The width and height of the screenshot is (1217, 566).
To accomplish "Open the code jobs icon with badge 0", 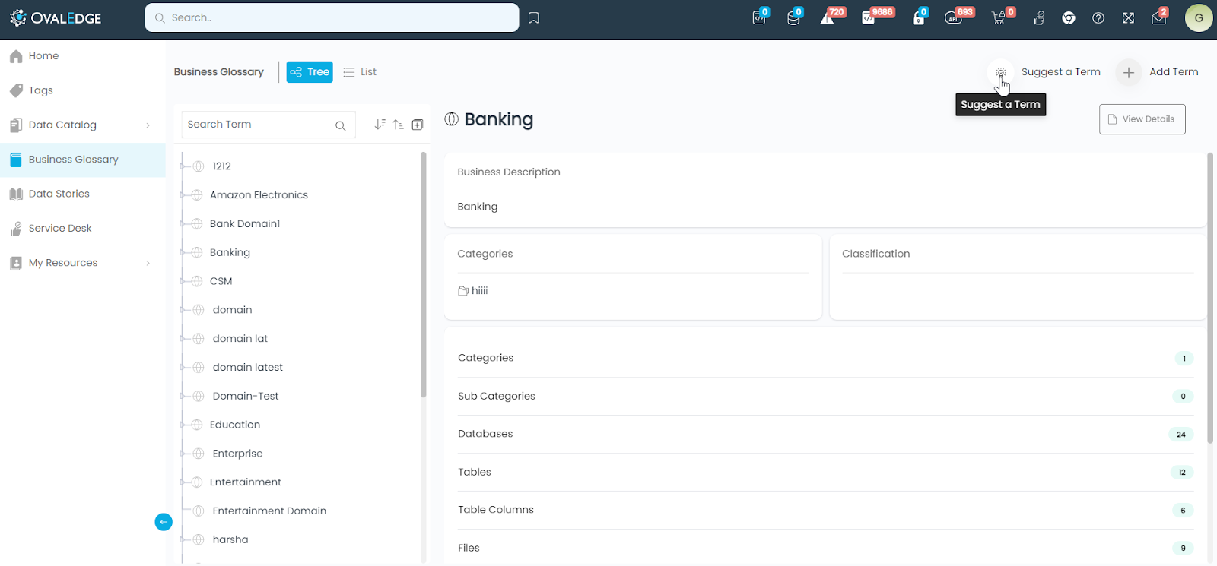I will [759, 17].
